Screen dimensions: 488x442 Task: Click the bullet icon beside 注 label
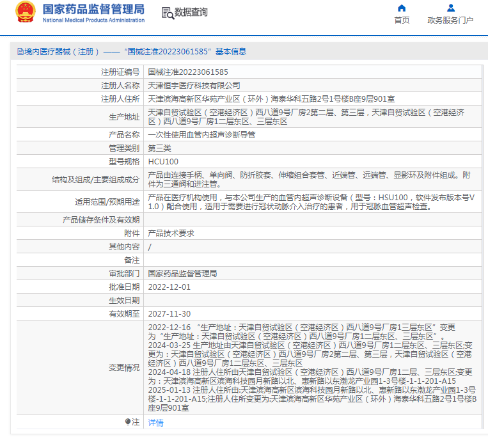coord(128,422)
